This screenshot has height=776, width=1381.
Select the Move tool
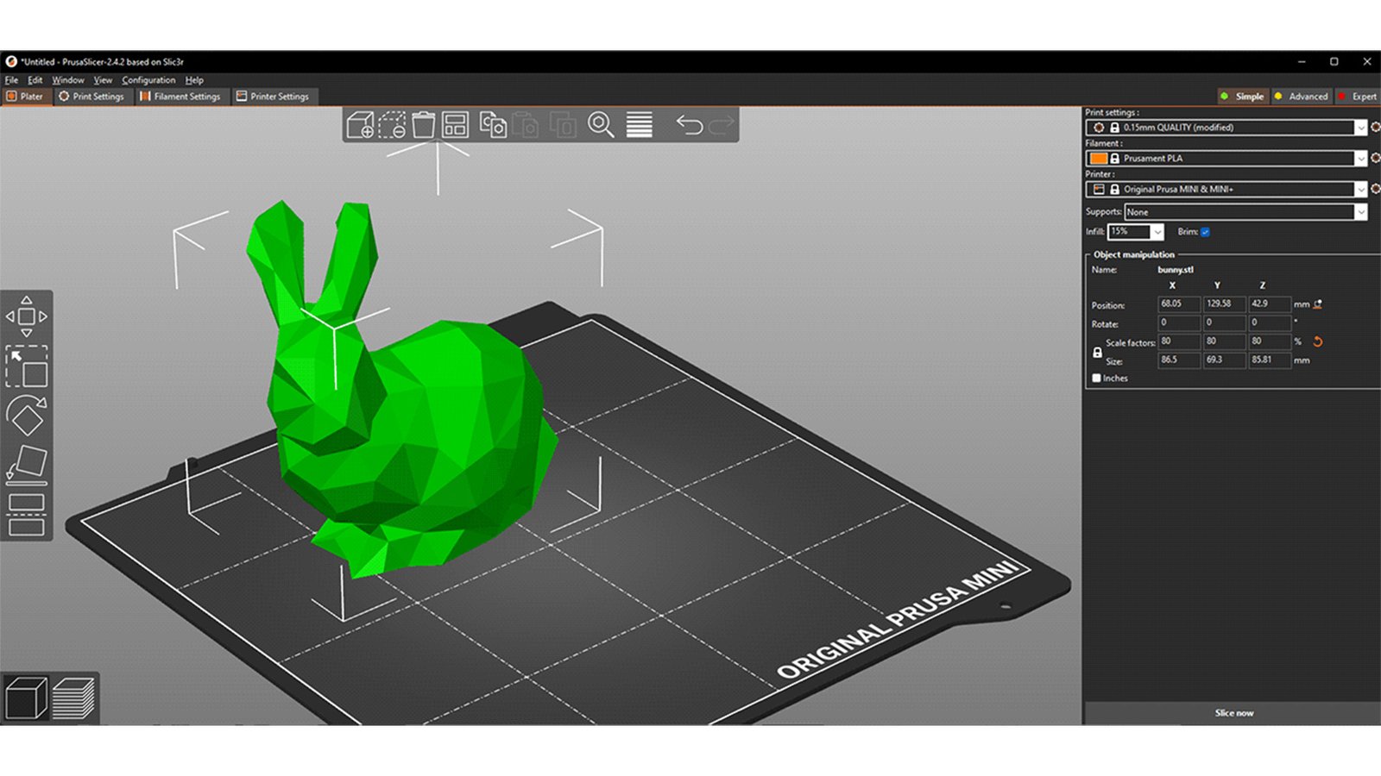27,316
